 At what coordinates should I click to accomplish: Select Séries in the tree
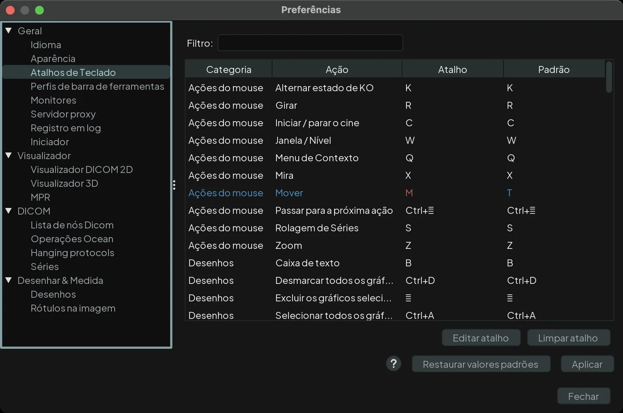point(45,267)
